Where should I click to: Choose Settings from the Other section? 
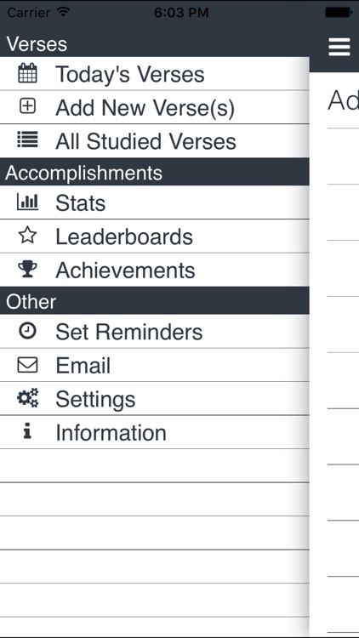155,398
